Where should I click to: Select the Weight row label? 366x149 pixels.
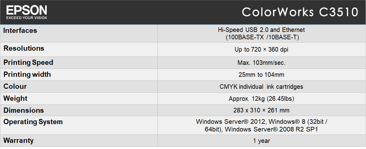(15, 98)
